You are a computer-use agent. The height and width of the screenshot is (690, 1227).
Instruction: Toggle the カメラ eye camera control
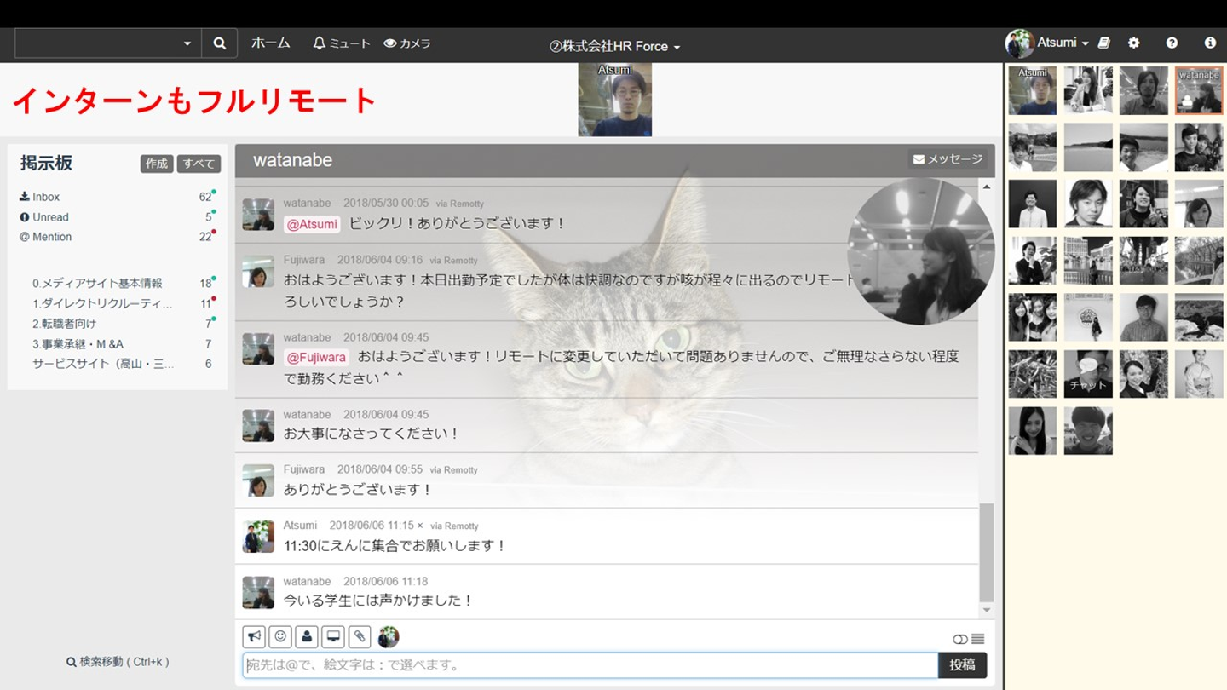(x=407, y=43)
